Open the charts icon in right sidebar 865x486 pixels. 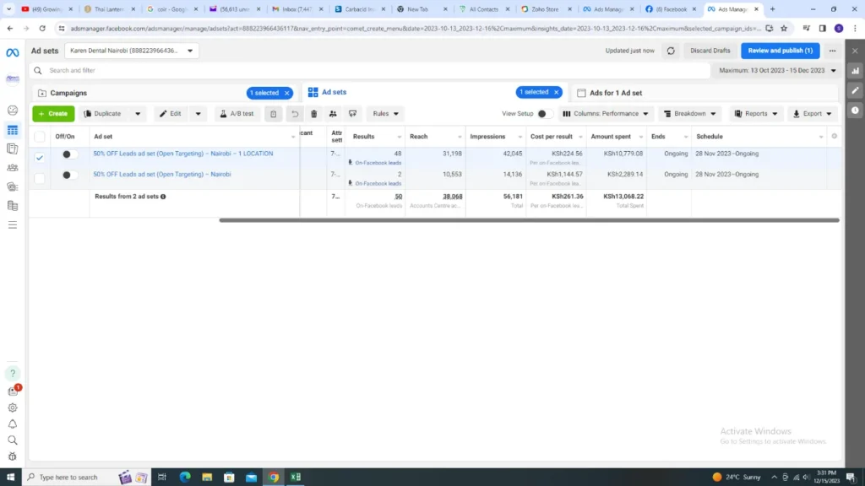coord(855,71)
